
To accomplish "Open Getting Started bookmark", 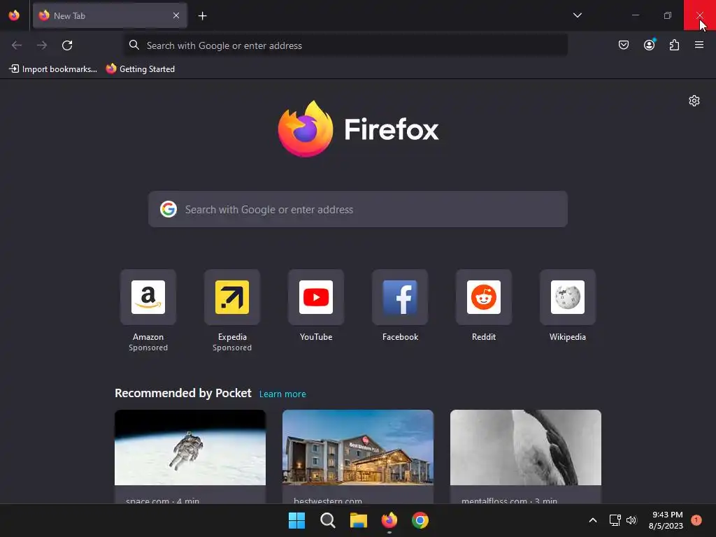I will pyautogui.click(x=141, y=69).
